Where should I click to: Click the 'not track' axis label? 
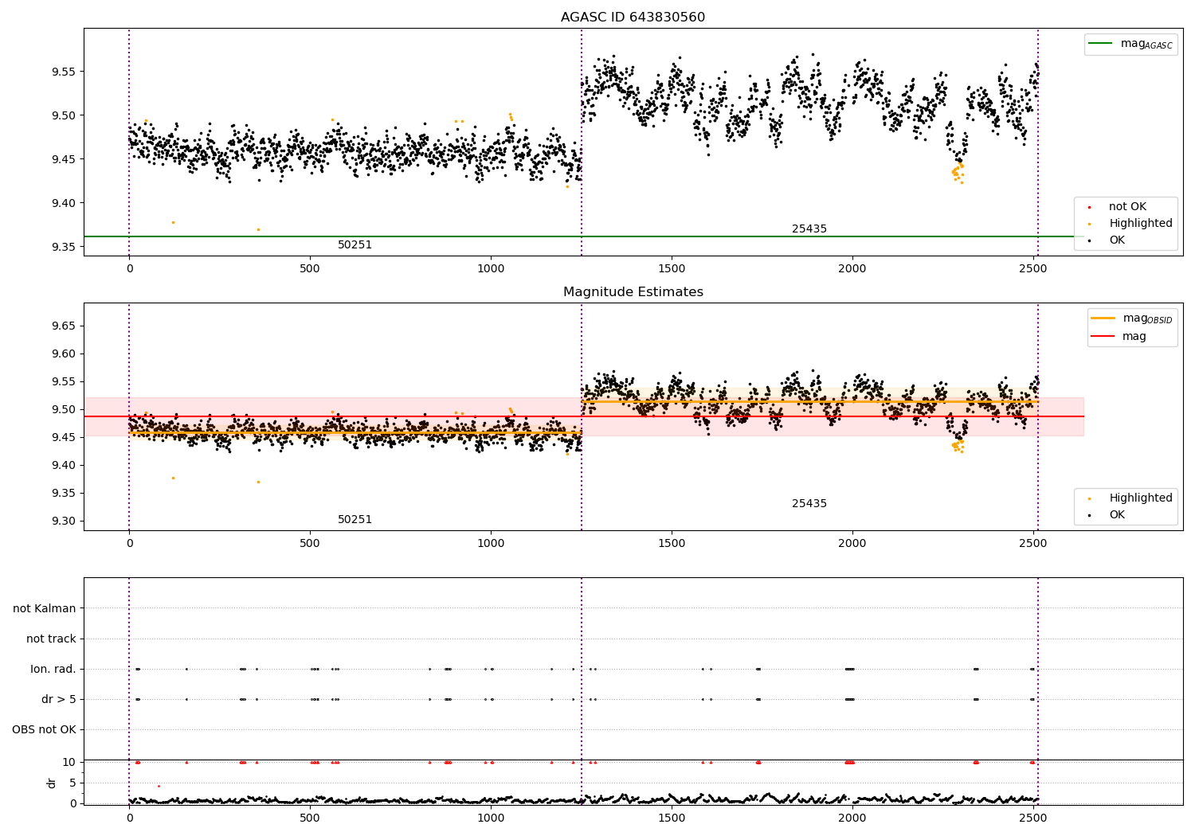tap(51, 639)
